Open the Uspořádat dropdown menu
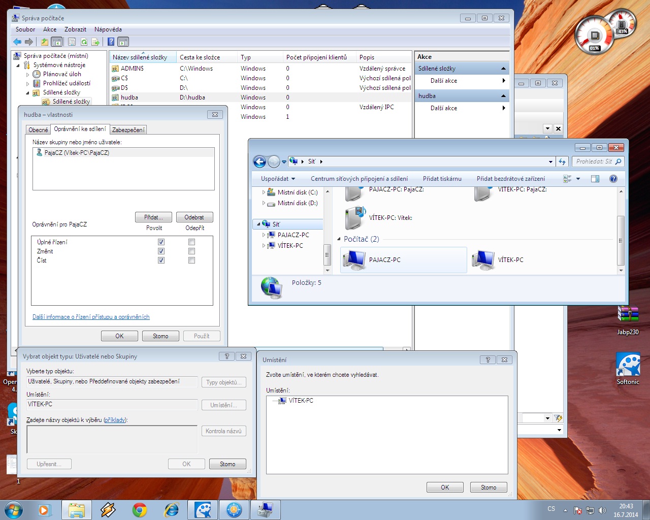 point(278,179)
